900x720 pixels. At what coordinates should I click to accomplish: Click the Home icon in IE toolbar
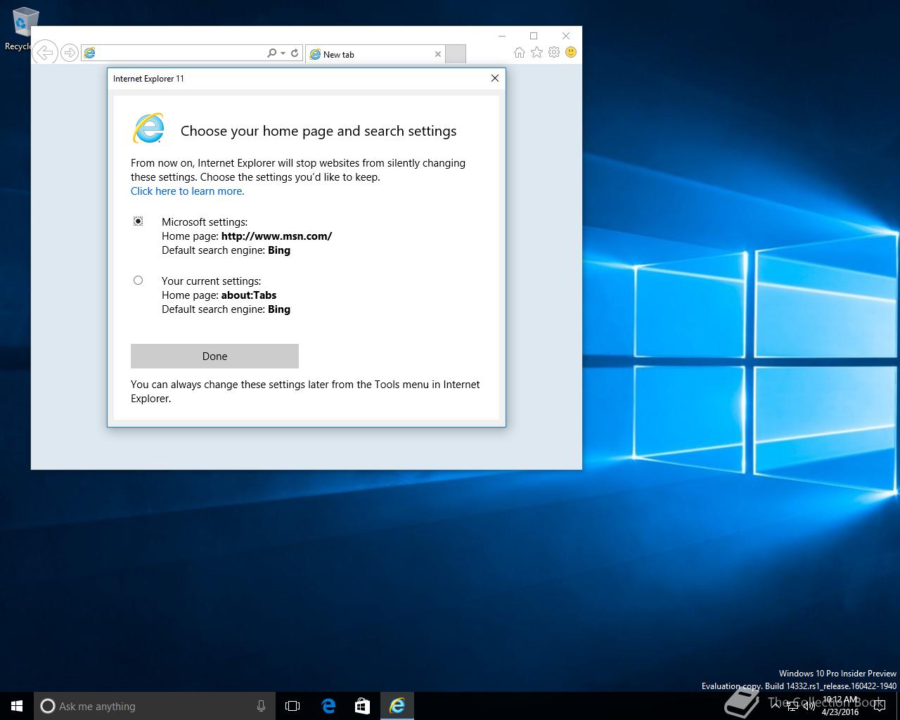pos(519,53)
